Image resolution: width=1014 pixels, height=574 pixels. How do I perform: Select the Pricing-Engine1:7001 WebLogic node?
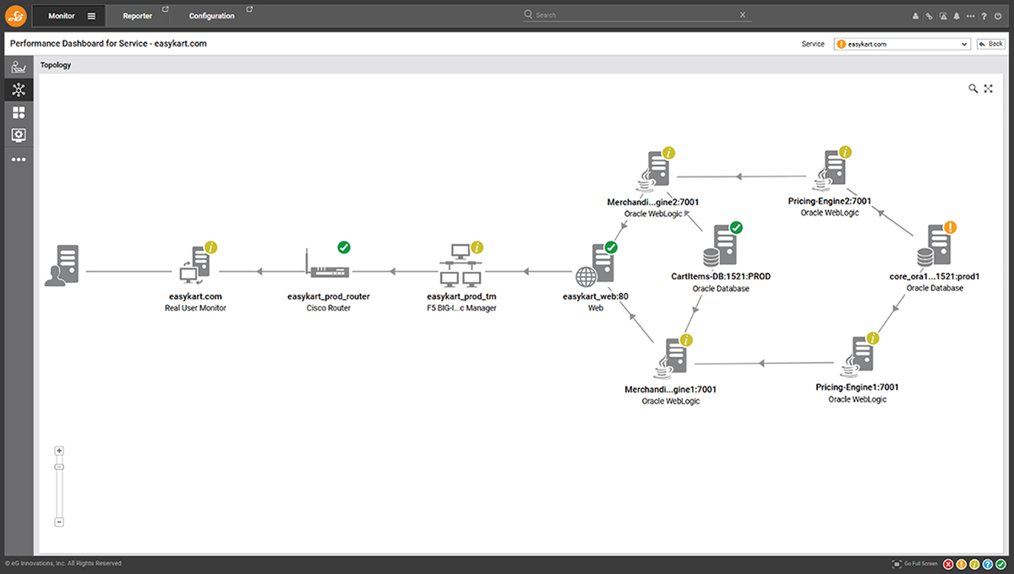coord(858,358)
